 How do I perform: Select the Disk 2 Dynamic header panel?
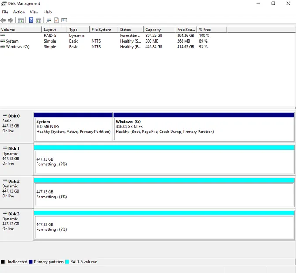click(x=17, y=192)
